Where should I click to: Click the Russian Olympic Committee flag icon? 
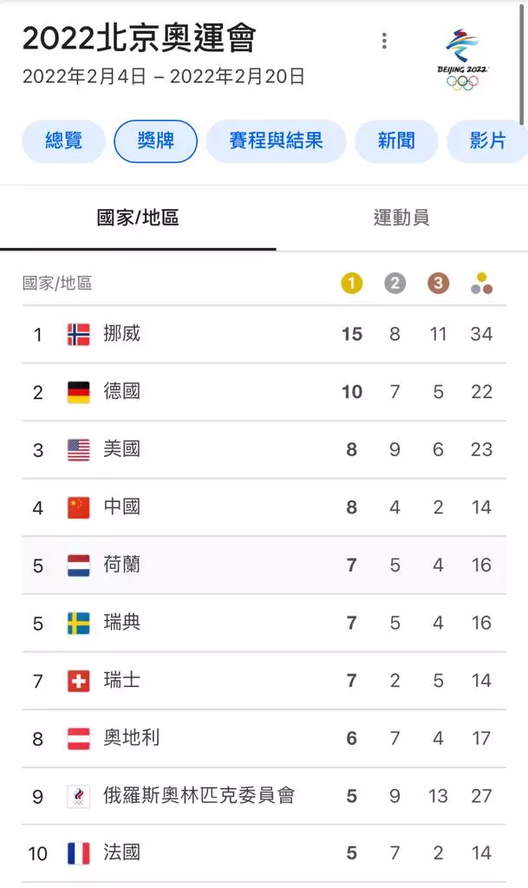79,796
